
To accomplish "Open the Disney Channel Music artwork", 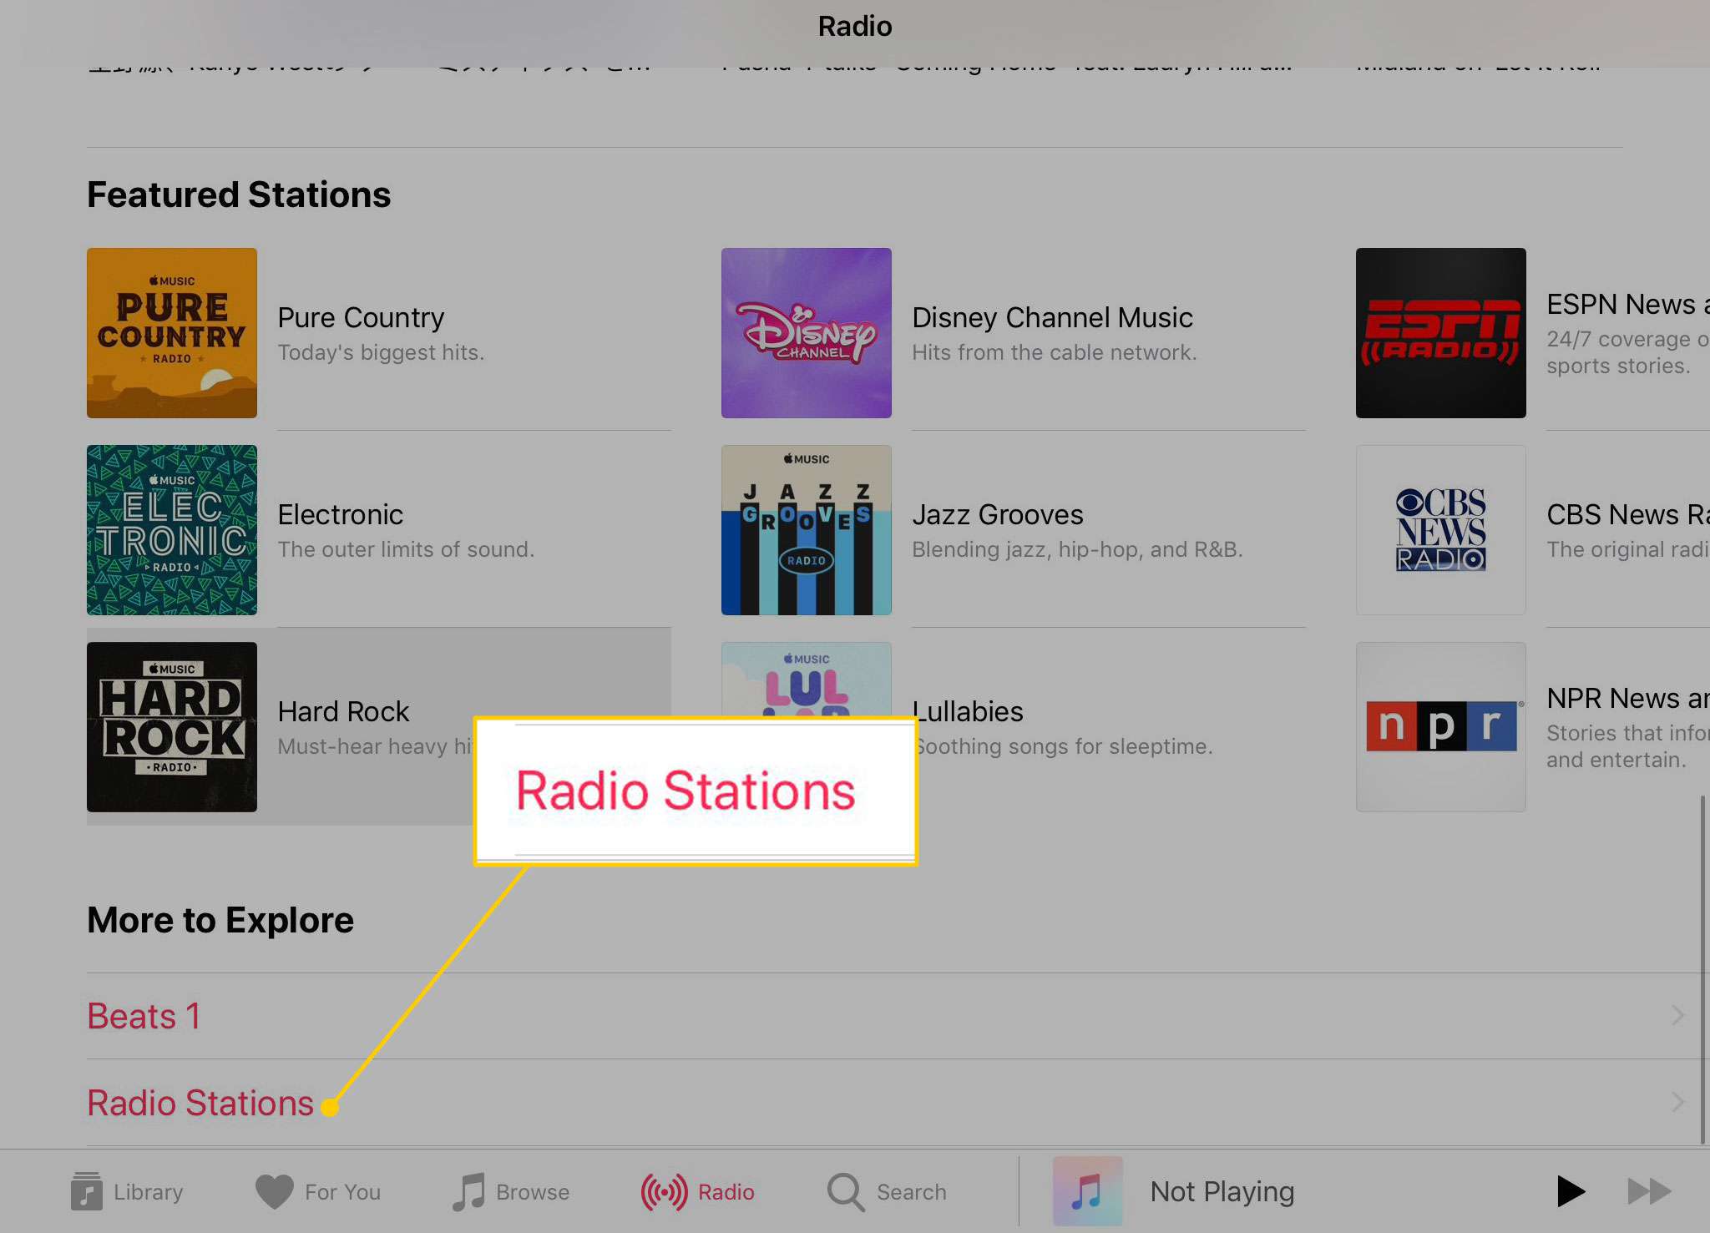I will pyautogui.click(x=807, y=333).
